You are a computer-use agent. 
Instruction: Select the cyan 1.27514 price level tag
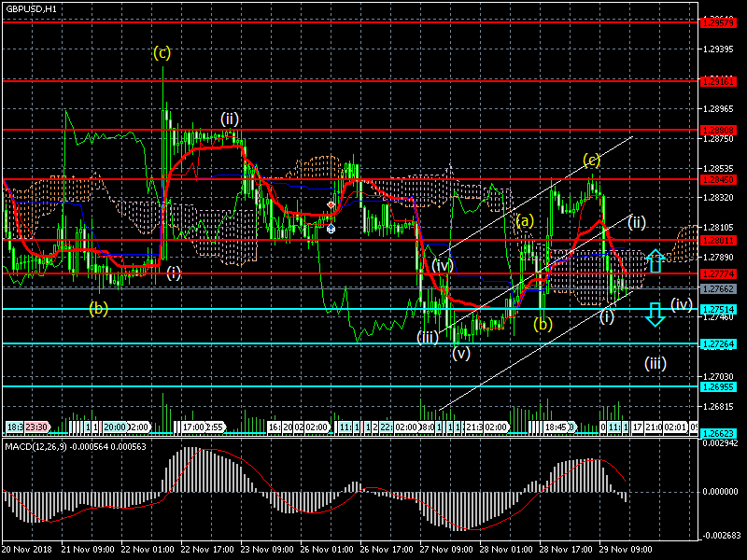[721, 309]
